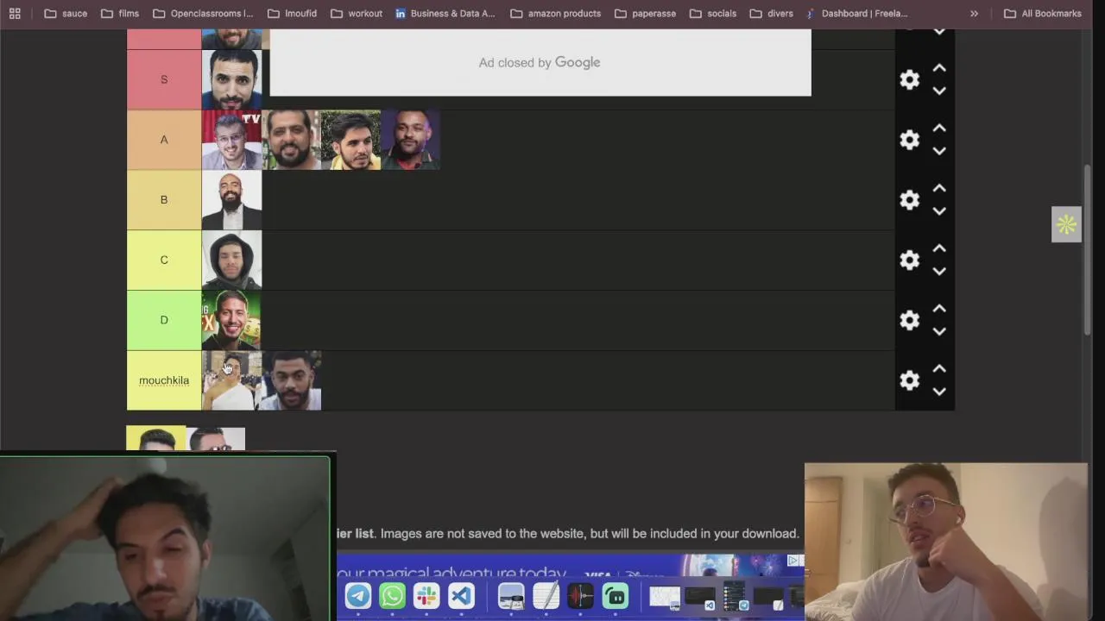This screenshot has height=621, width=1105.
Task: Open TextEdit in the dock
Action: pos(546,596)
